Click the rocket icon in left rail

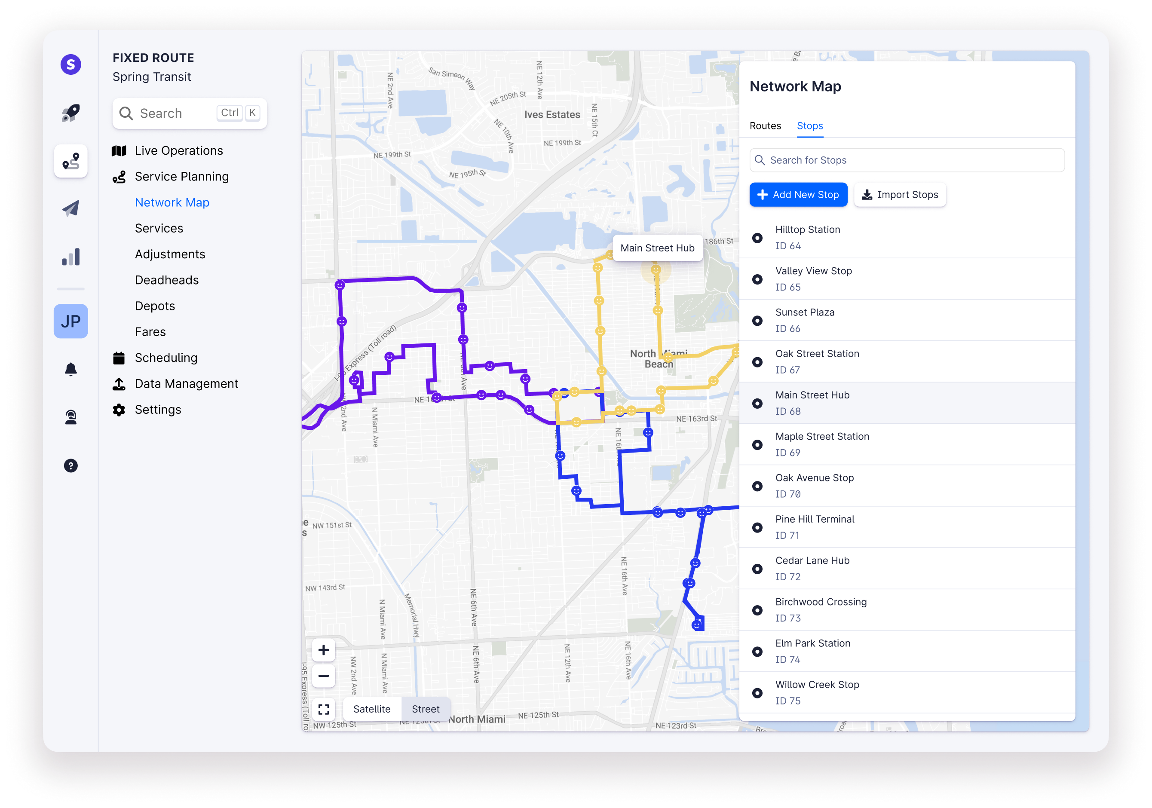point(71,113)
